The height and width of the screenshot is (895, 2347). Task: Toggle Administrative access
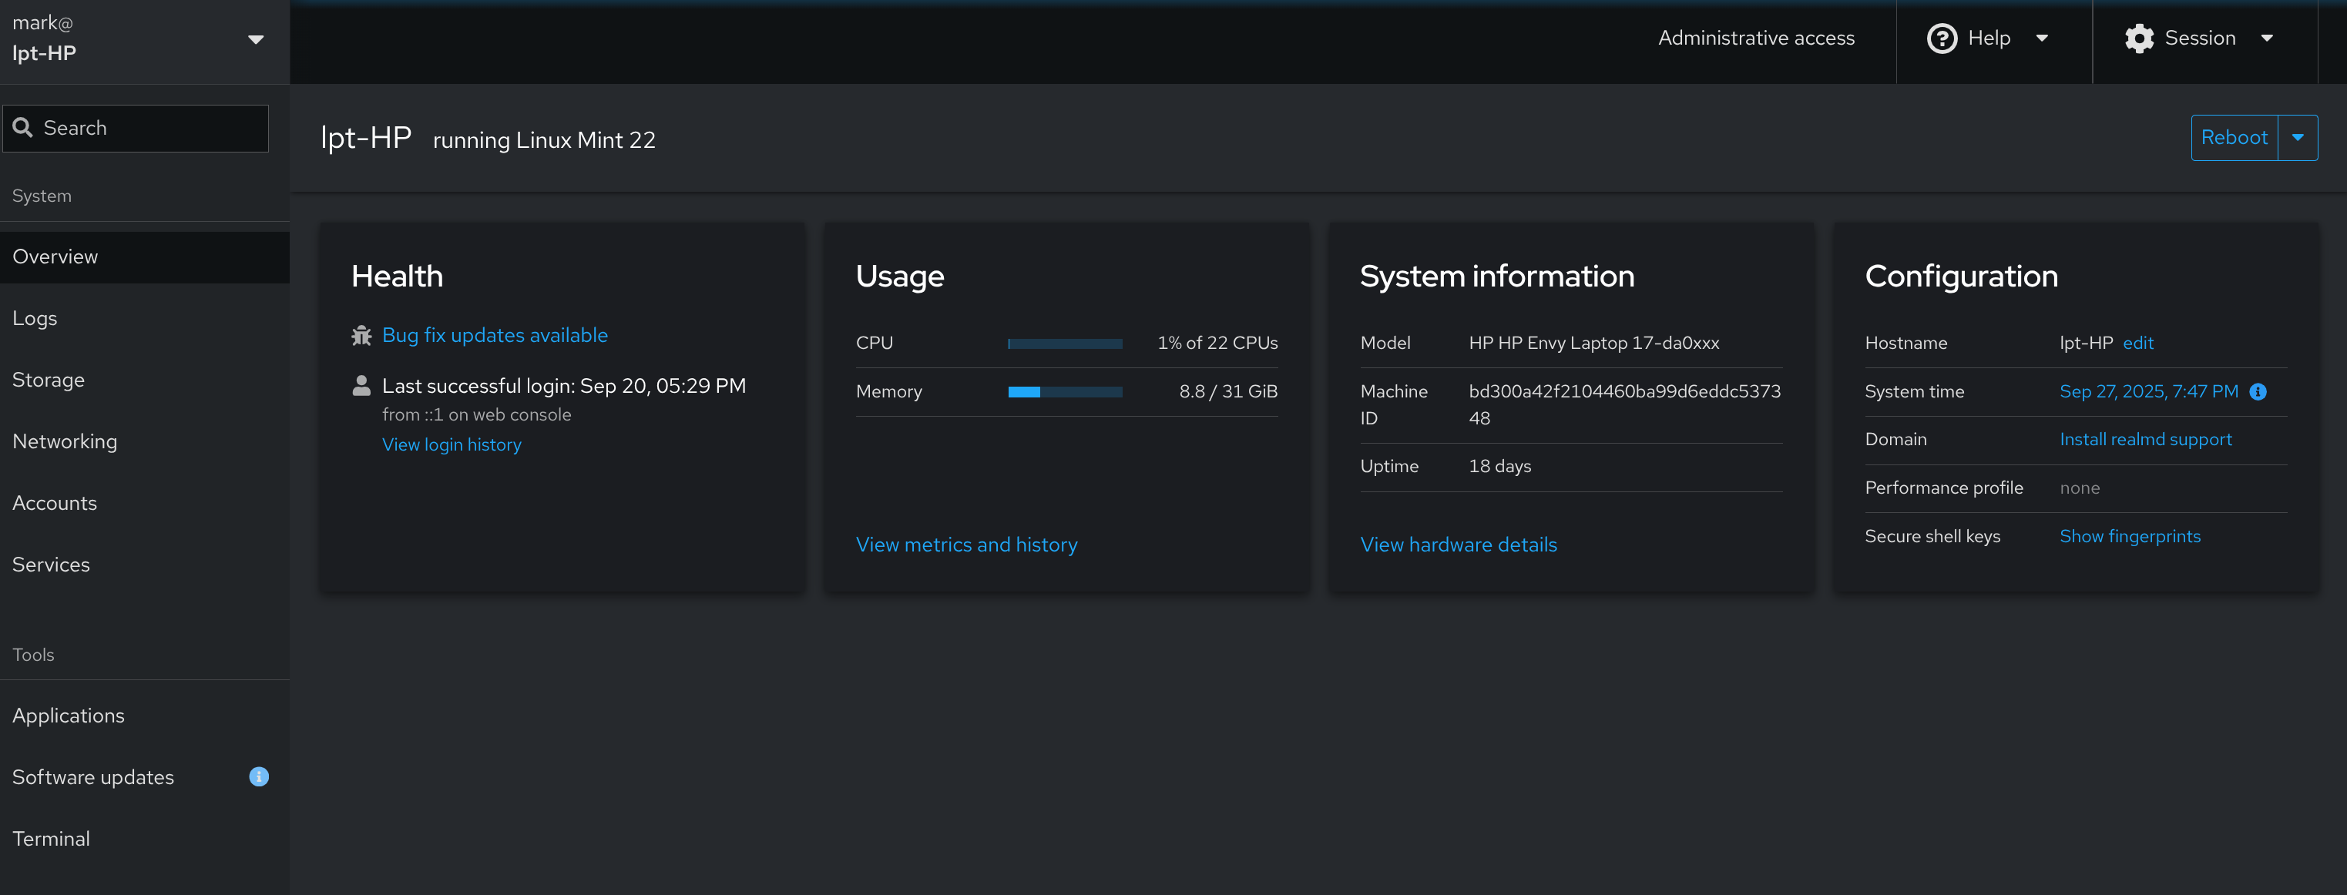click(x=1756, y=39)
